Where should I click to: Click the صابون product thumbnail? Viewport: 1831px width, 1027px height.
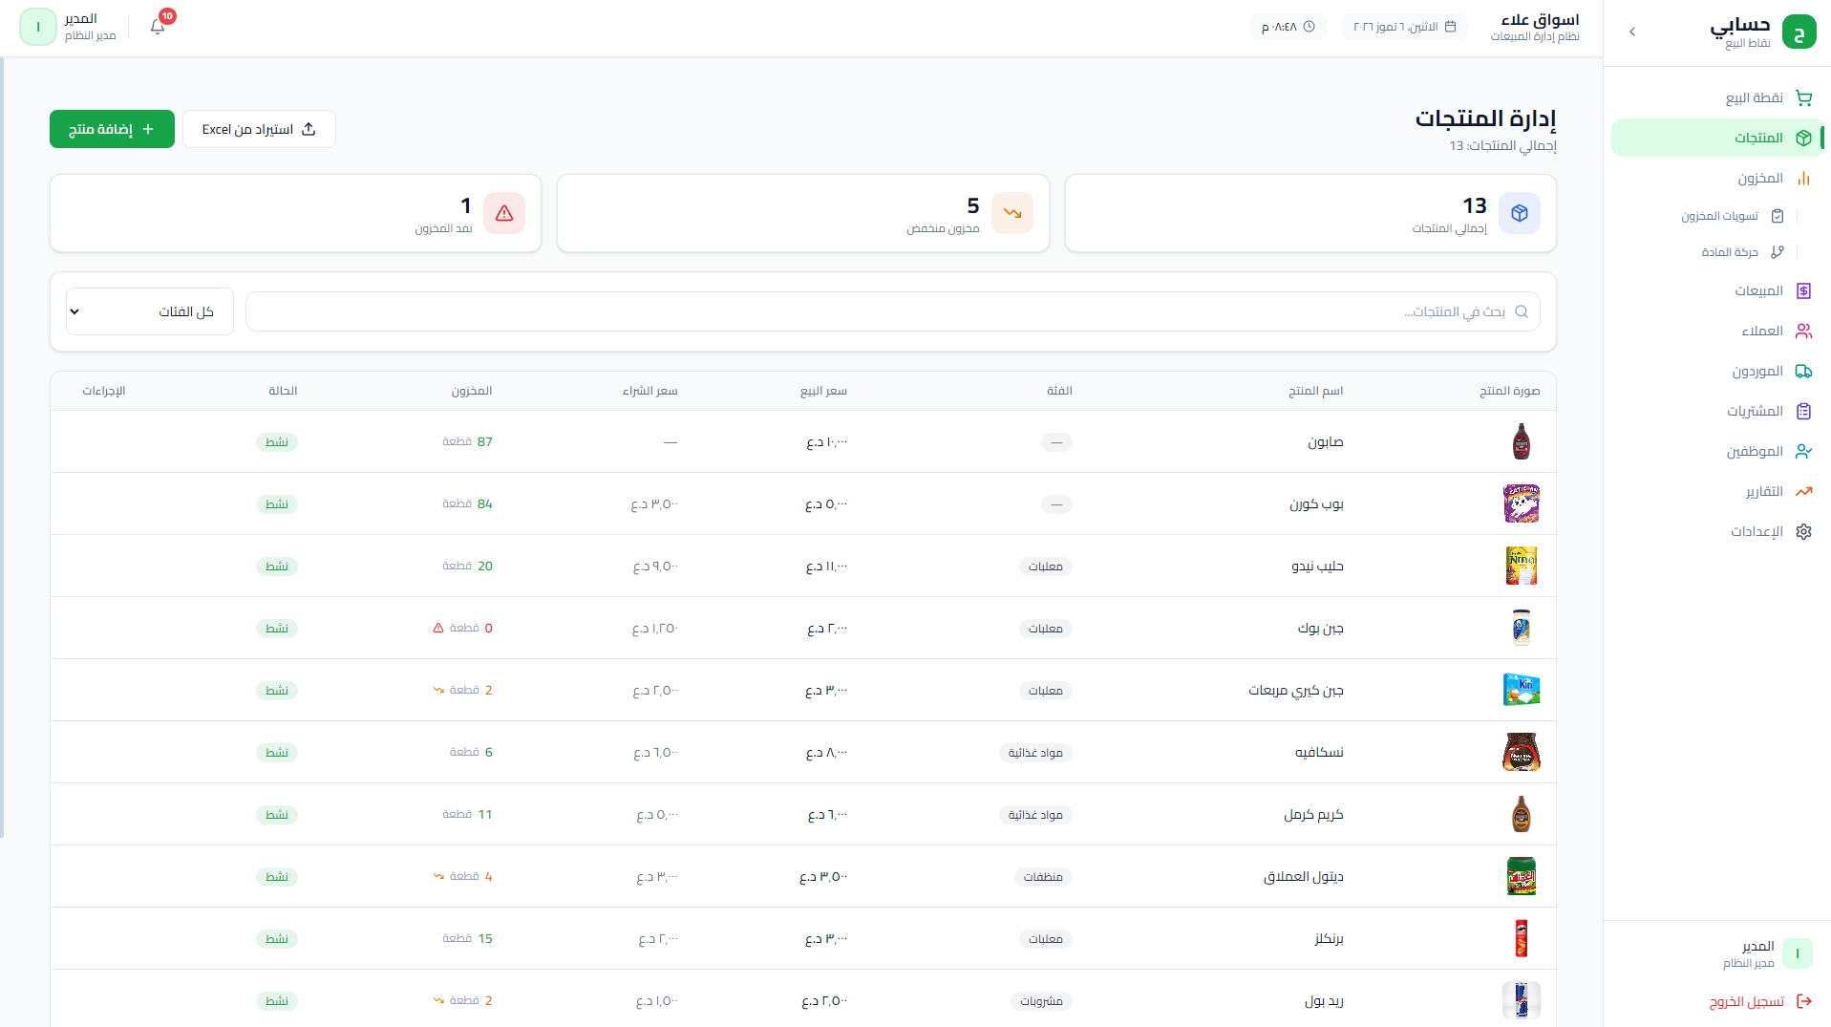click(1522, 441)
